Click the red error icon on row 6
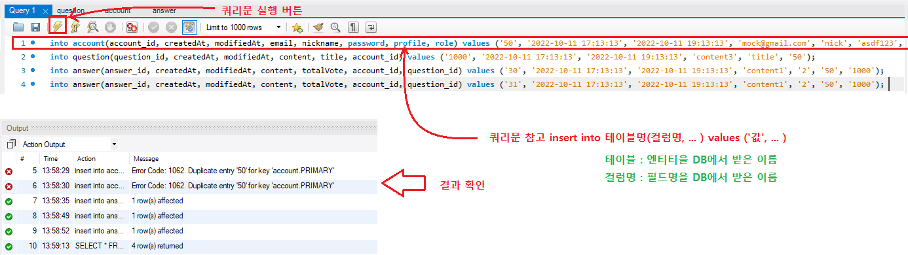This screenshot has width=908, height=255. [9, 186]
